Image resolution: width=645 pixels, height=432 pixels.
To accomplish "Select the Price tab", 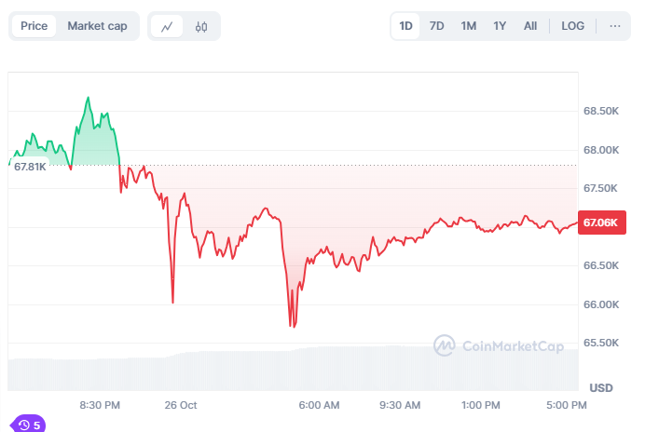I will 34,26.
